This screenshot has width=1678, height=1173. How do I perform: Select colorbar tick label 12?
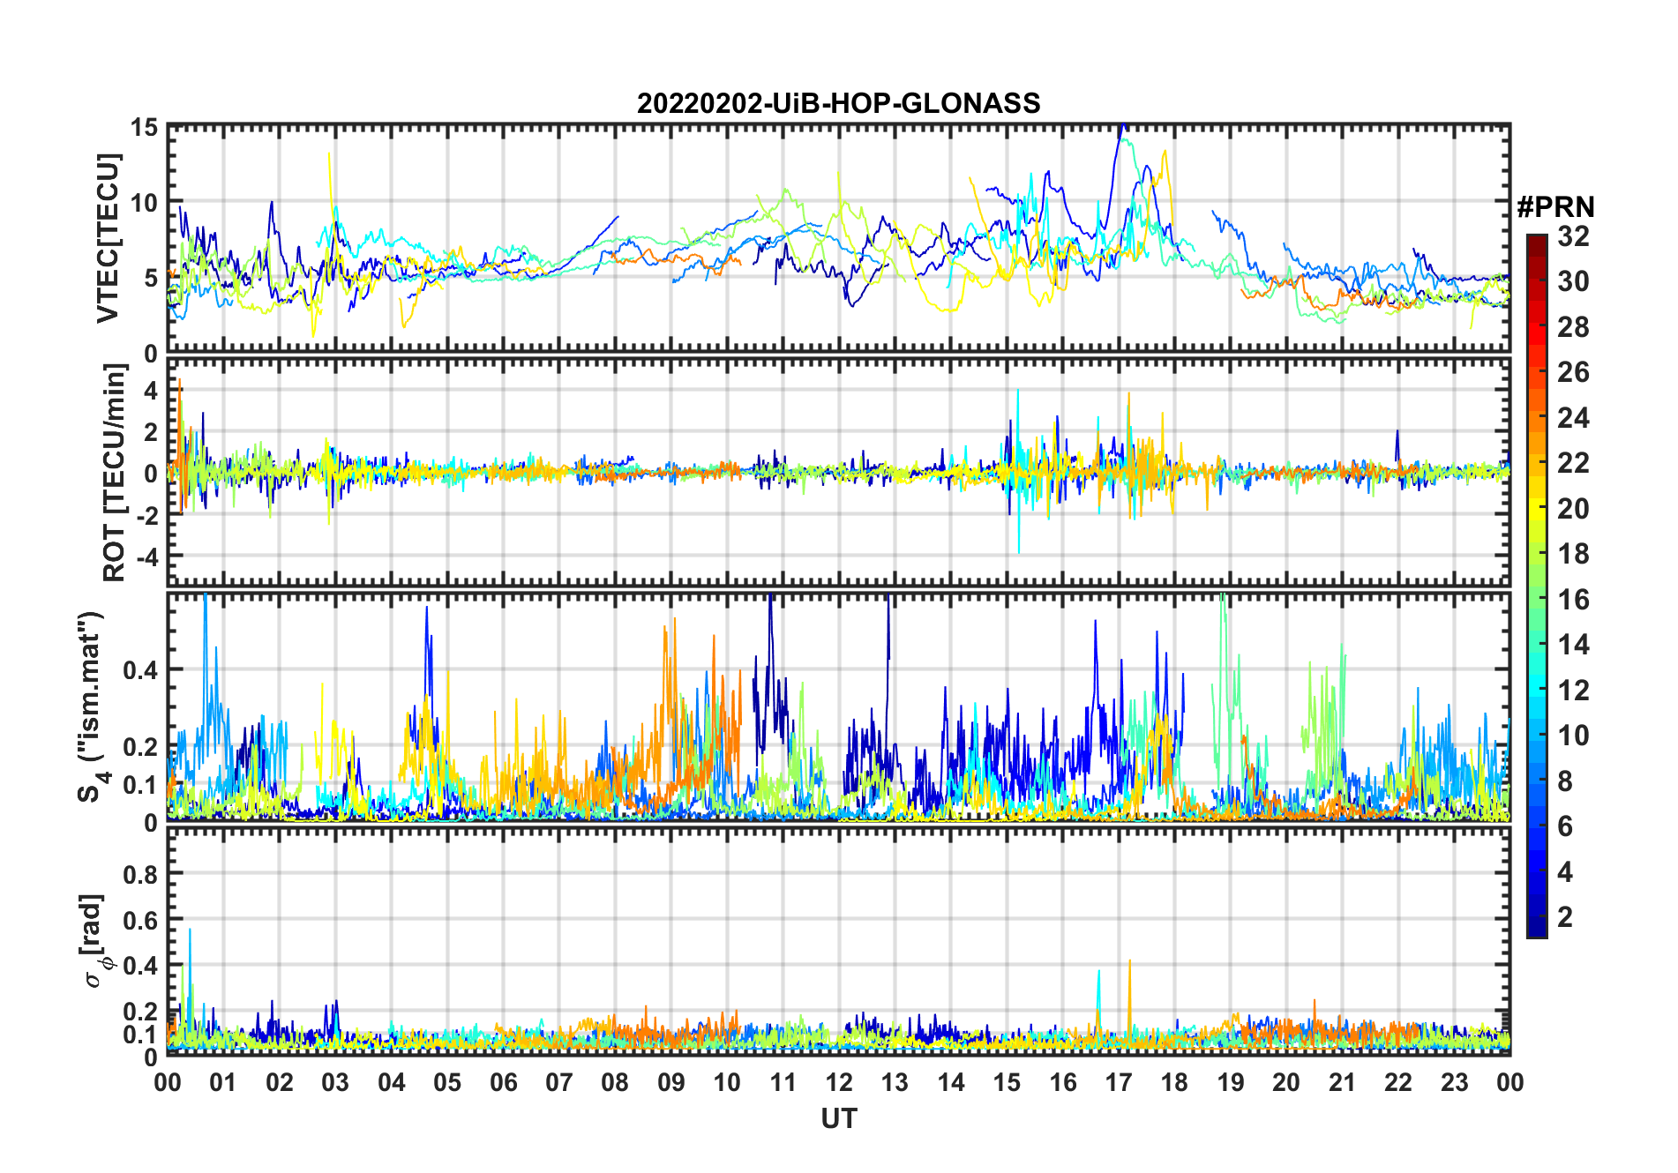click(1573, 691)
